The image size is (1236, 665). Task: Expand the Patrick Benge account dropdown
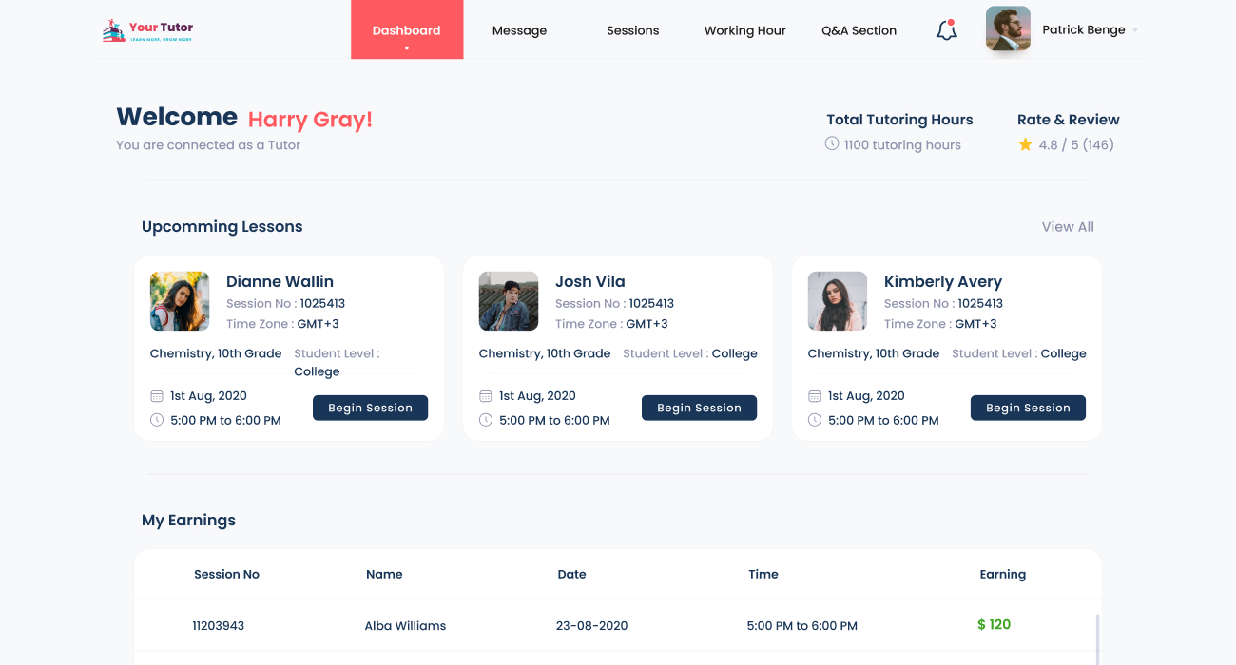pos(1134,30)
